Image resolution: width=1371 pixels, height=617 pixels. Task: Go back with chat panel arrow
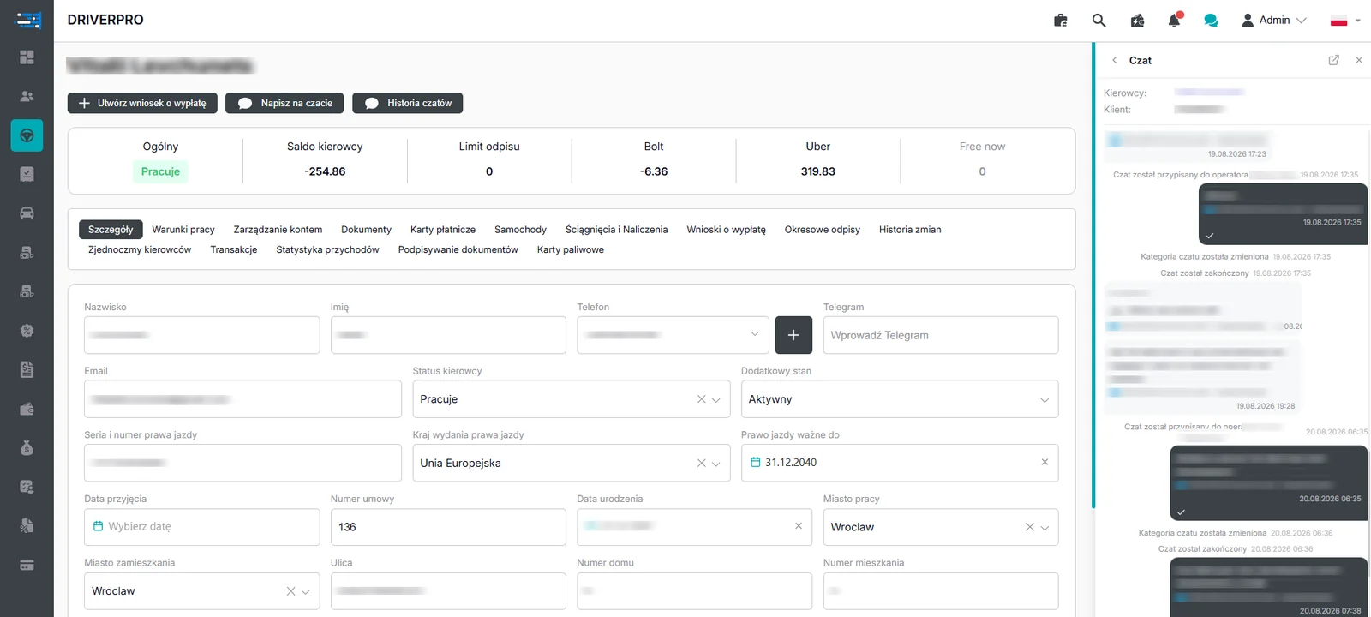tap(1114, 60)
